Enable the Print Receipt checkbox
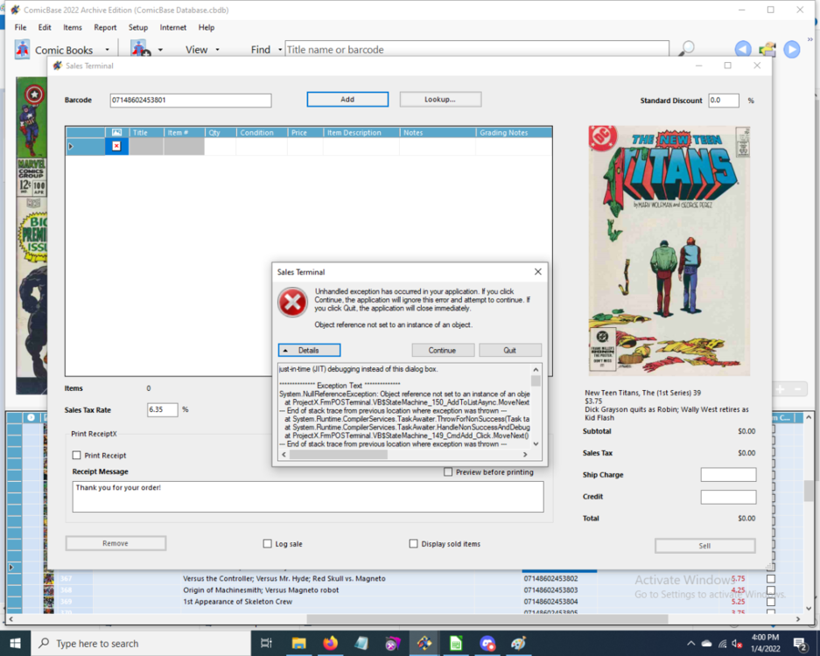Screen dimensions: 820x656 pyautogui.click(x=77, y=455)
